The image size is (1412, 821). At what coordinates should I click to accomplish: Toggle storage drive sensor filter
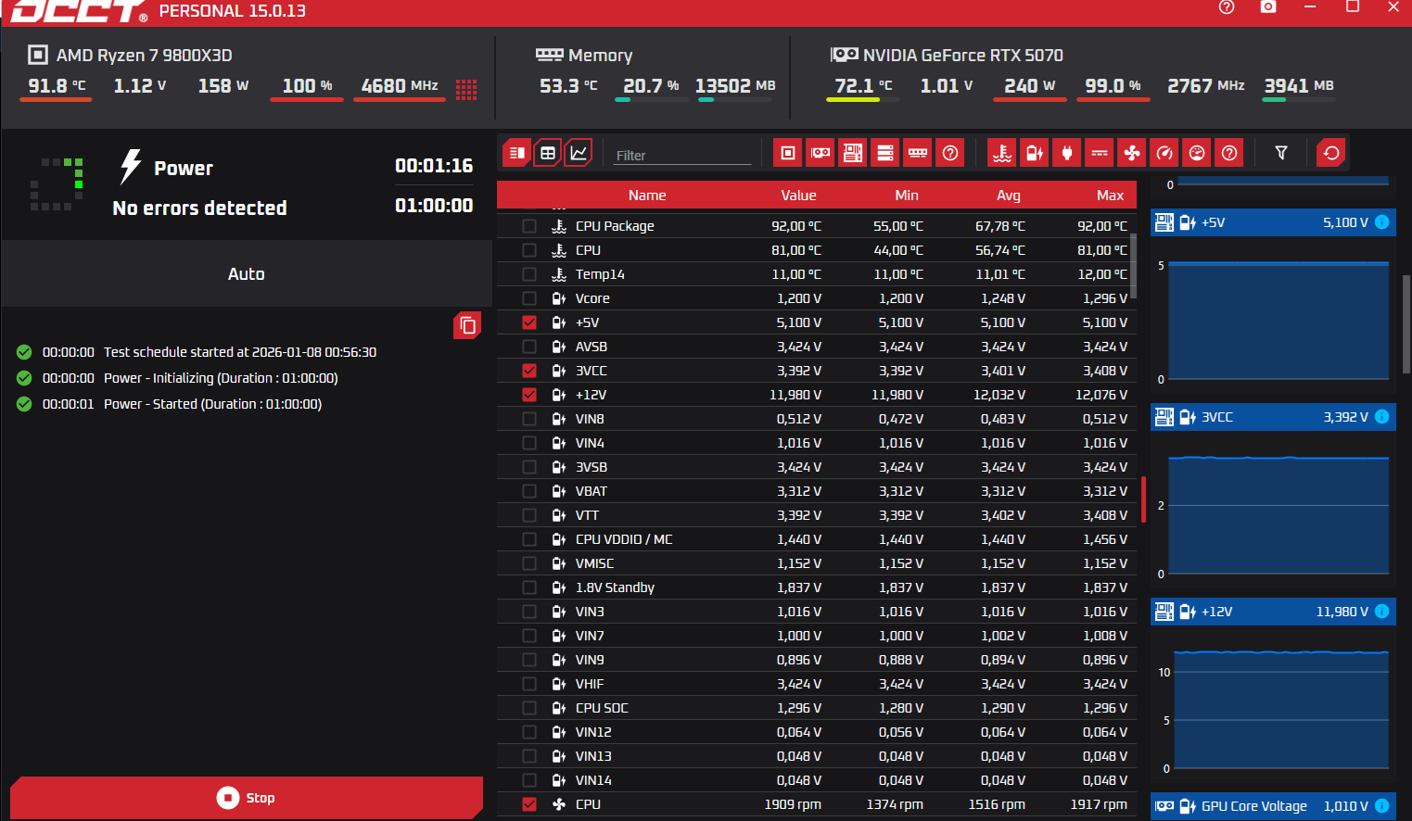[885, 153]
